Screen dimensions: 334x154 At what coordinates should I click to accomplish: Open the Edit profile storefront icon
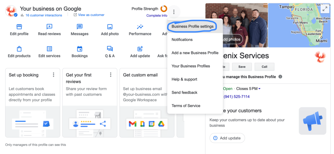19,27
